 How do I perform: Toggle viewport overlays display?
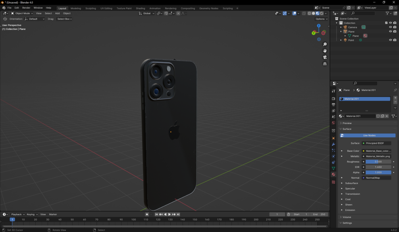(x=295, y=13)
